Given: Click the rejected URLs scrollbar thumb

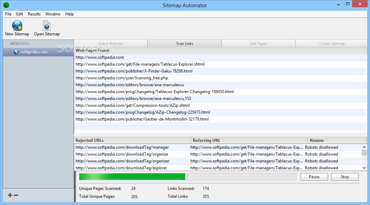Looking at the screenshot, I should point(365,152).
